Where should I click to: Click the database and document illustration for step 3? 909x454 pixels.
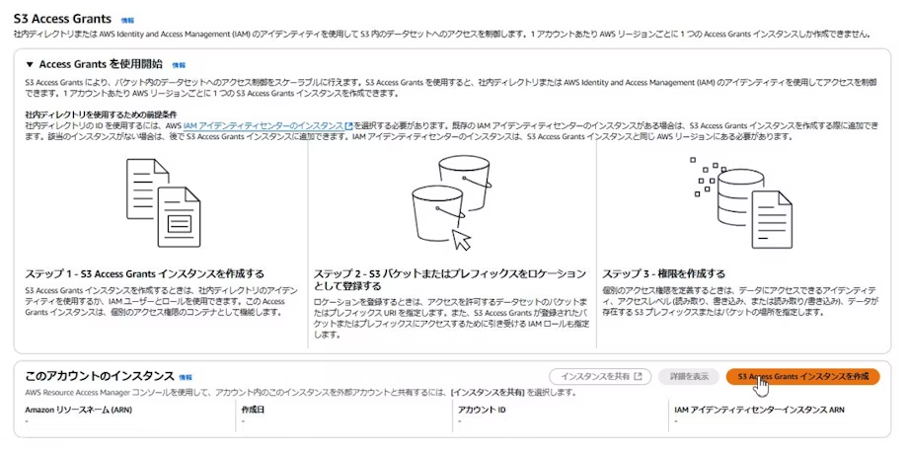click(741, 201)
